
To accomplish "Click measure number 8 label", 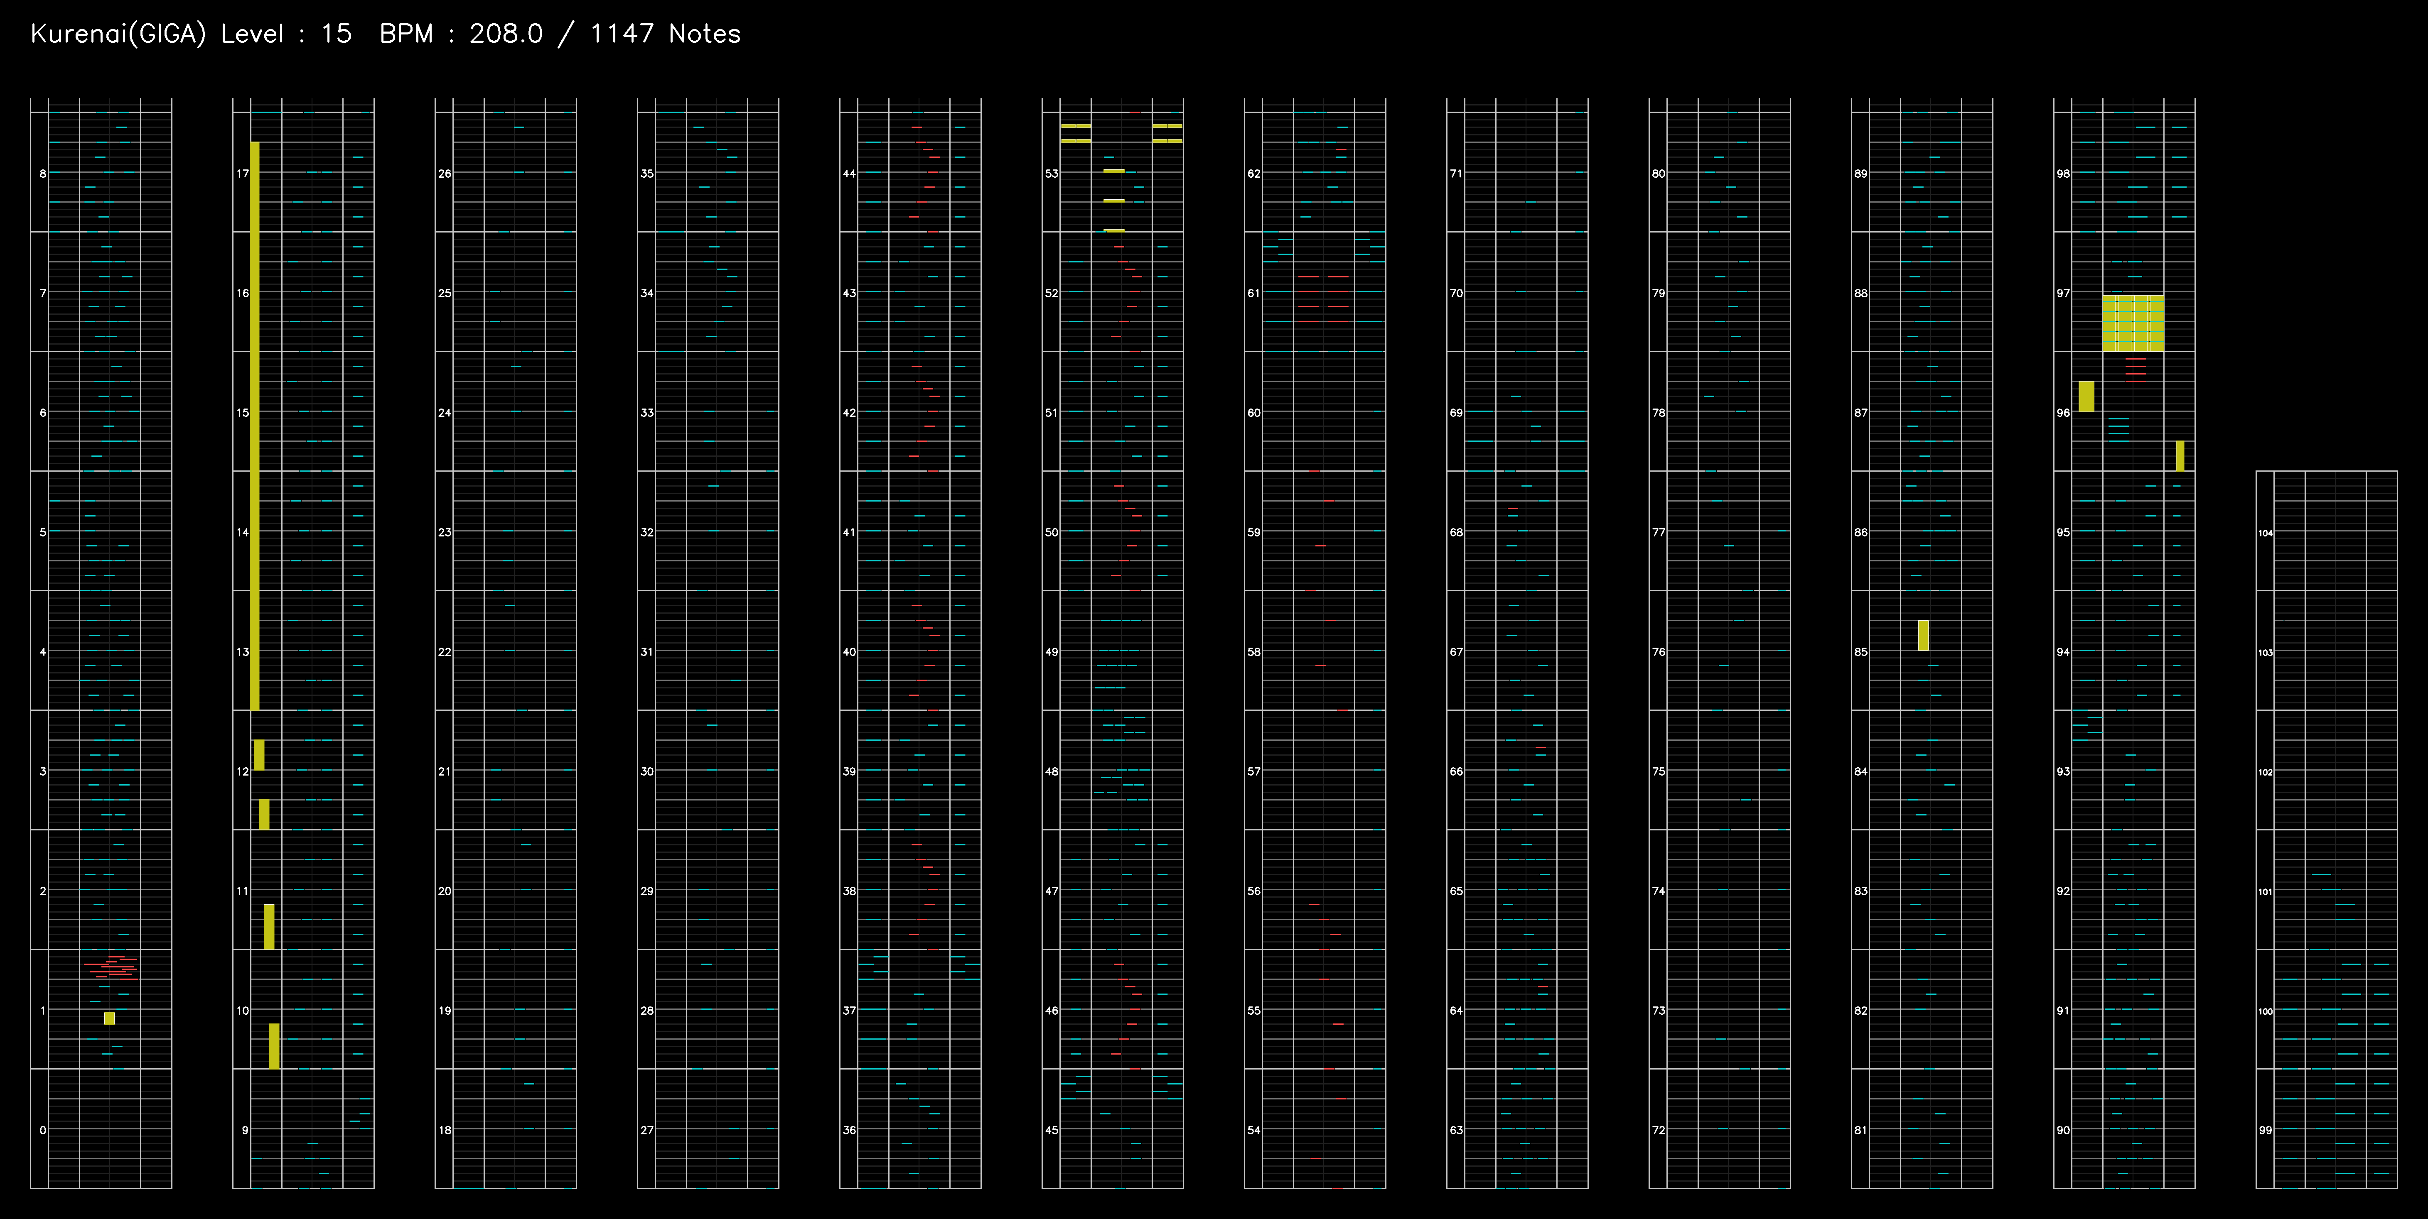I will pyautogui.click(x=42, y=173).
